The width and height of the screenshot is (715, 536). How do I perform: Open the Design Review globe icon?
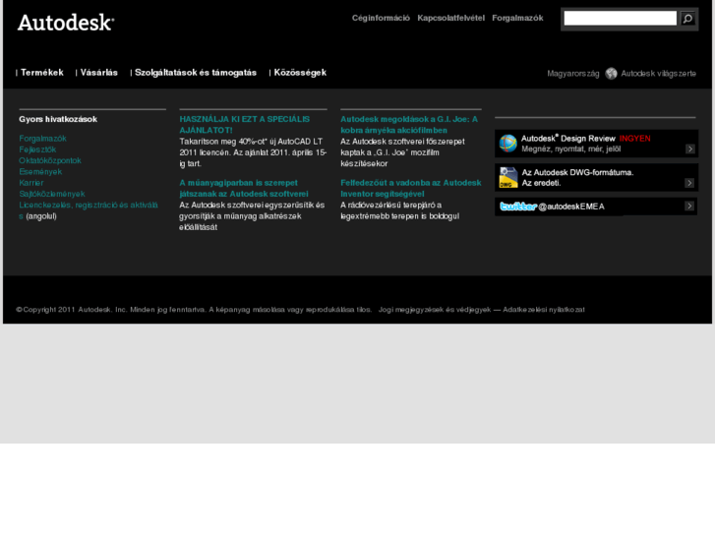click(x=508, y=144)
